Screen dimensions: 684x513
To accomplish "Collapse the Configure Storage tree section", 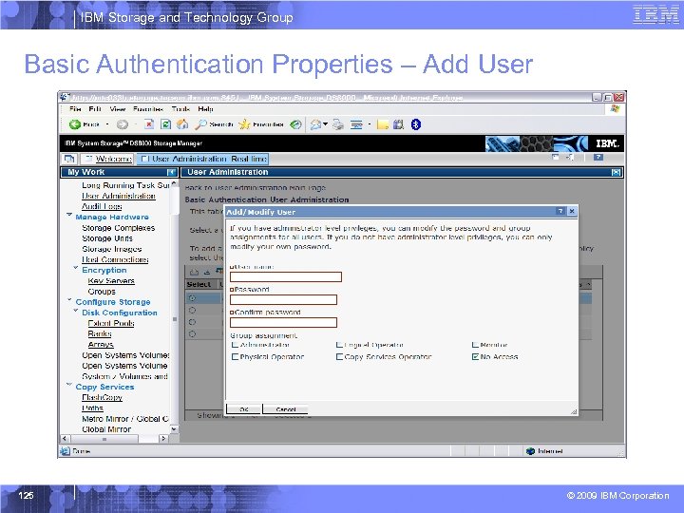I will (69, 299).
